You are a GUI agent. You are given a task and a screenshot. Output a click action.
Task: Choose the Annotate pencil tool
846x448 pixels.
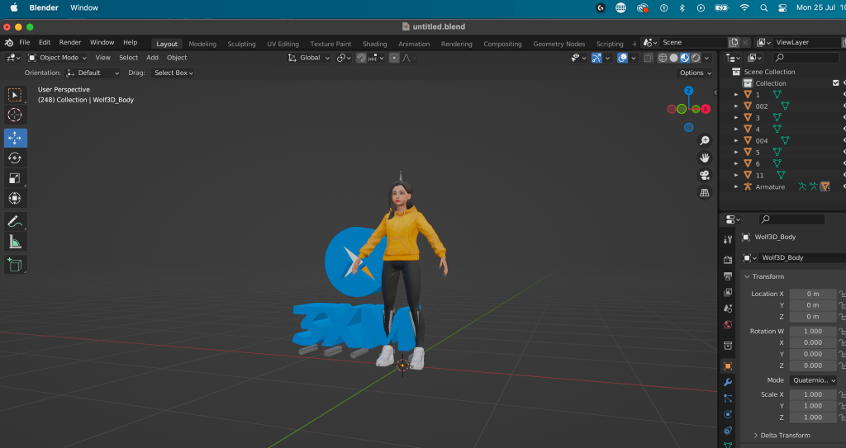(x=15, y=221)
